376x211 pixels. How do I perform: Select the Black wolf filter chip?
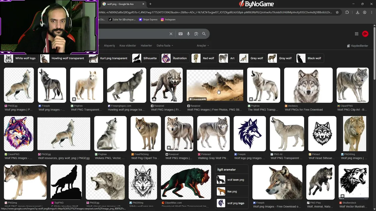coord(310,58)
